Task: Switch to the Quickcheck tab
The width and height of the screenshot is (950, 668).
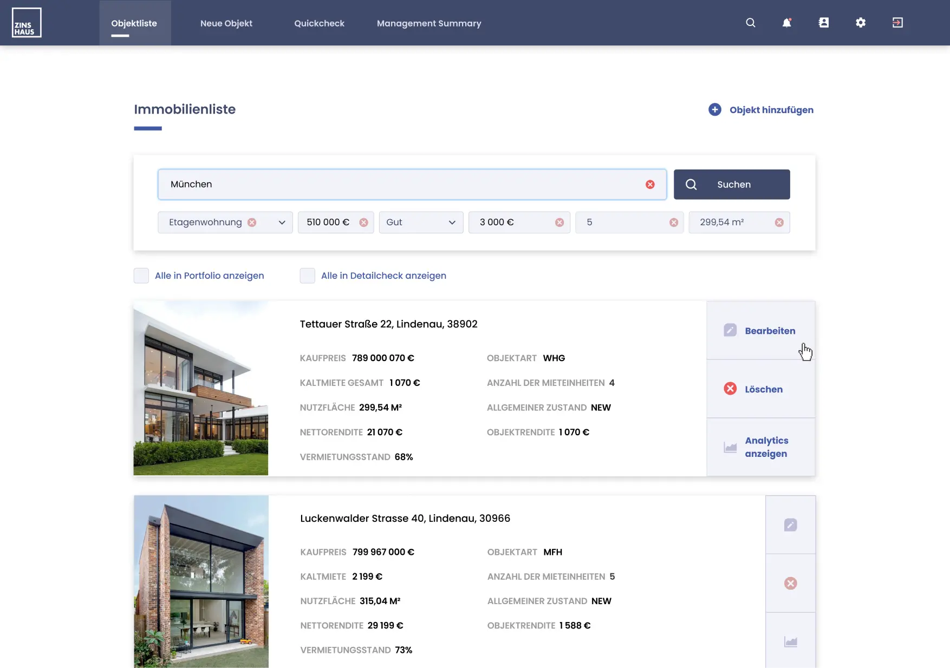Action: tap(319, 23)
